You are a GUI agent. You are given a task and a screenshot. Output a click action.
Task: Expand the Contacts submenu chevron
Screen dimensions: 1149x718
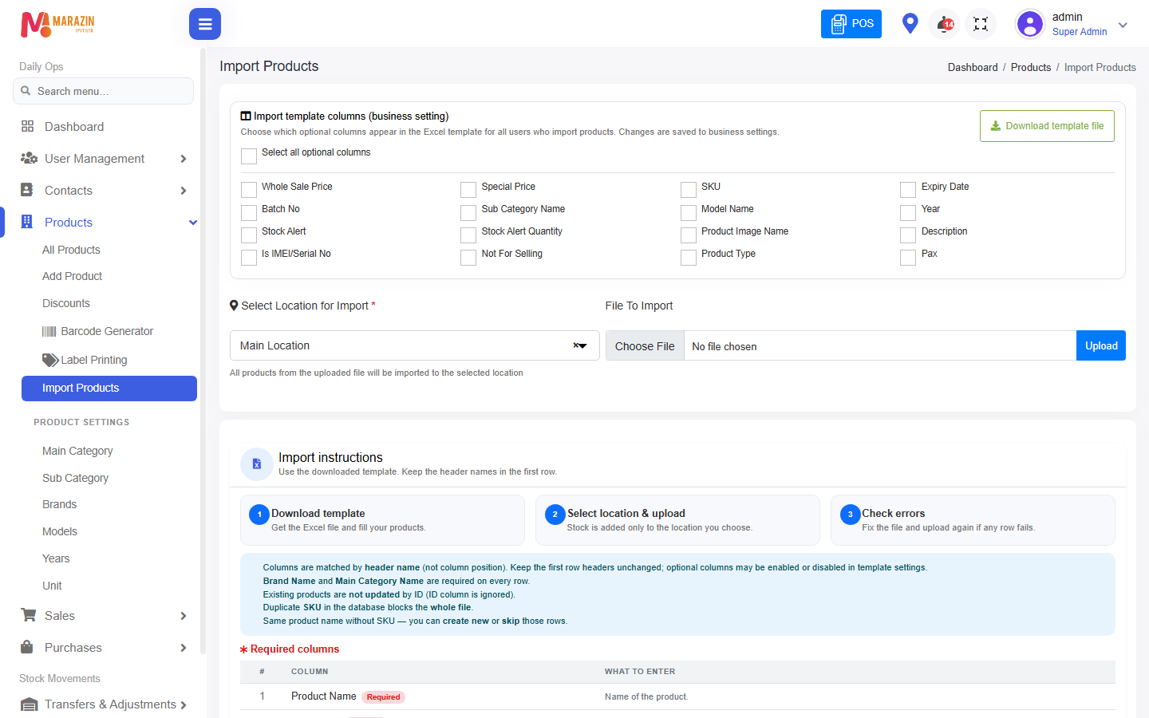coord(184,191)
